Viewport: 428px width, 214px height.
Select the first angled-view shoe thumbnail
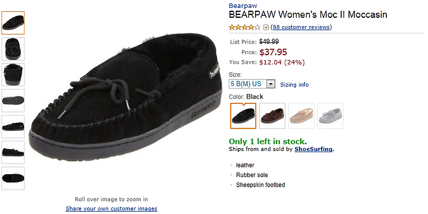point(13,23)
